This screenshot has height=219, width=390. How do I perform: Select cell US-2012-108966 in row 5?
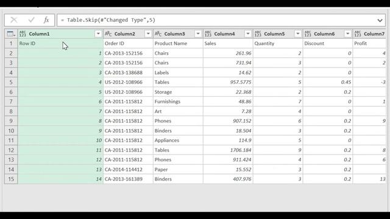tap(128, 82)
